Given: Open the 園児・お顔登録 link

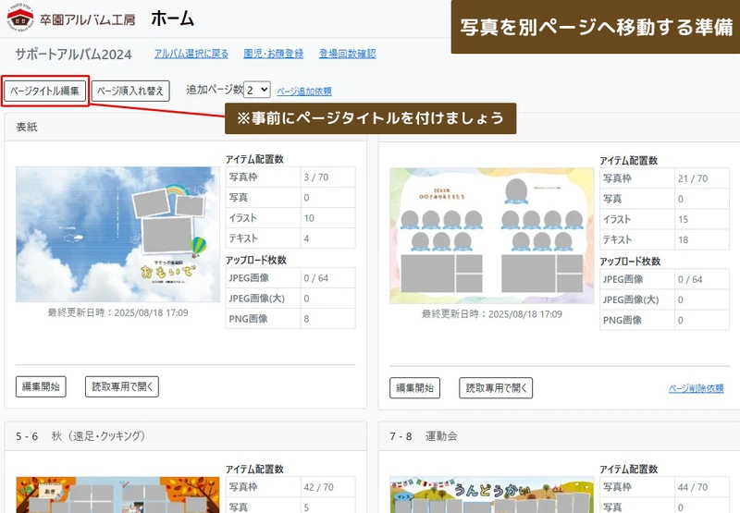Looking at the screenshot, I should click(x=273, y=54).
